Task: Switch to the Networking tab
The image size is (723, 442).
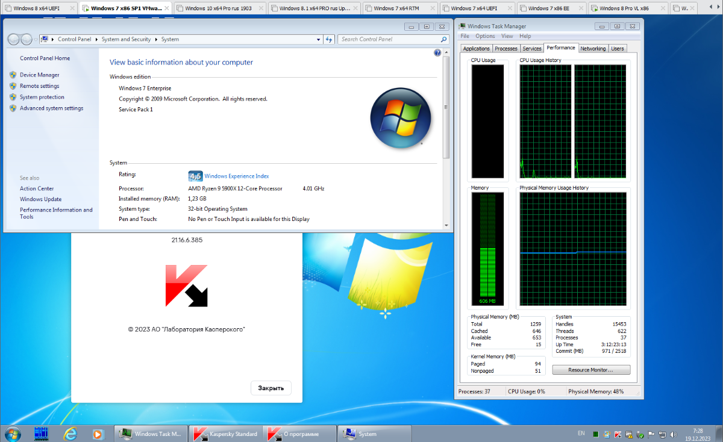Action: (x=593, y=49)
